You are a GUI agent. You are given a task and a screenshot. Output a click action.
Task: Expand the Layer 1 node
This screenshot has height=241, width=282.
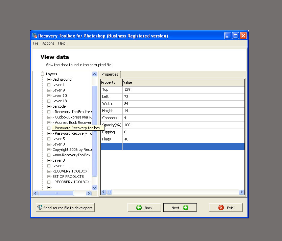49,85
